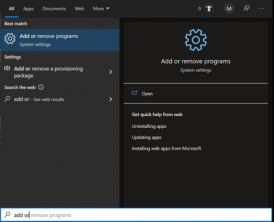Open the Updating apps help link

coord(146,138)
